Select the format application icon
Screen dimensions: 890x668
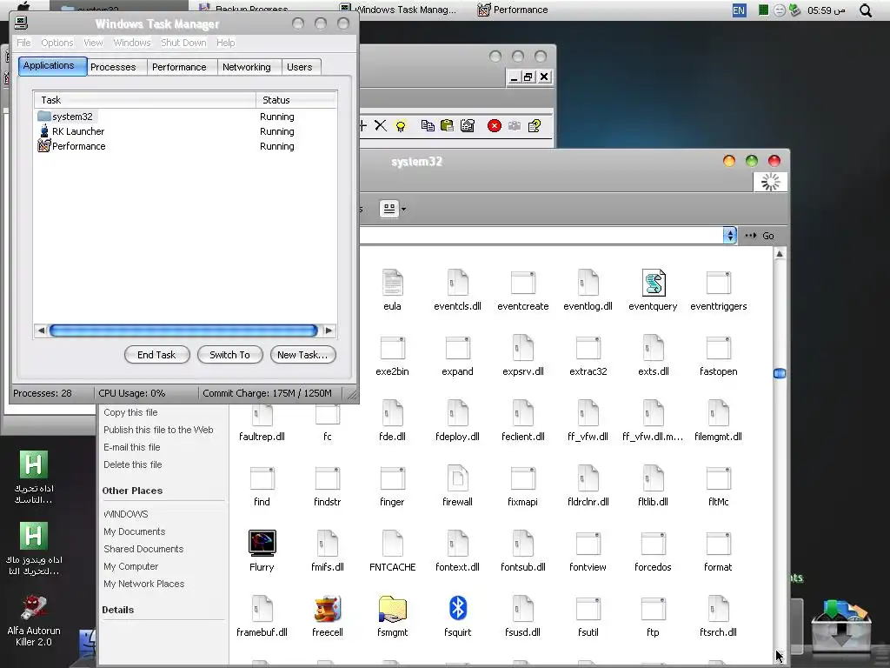click(718, 543)
